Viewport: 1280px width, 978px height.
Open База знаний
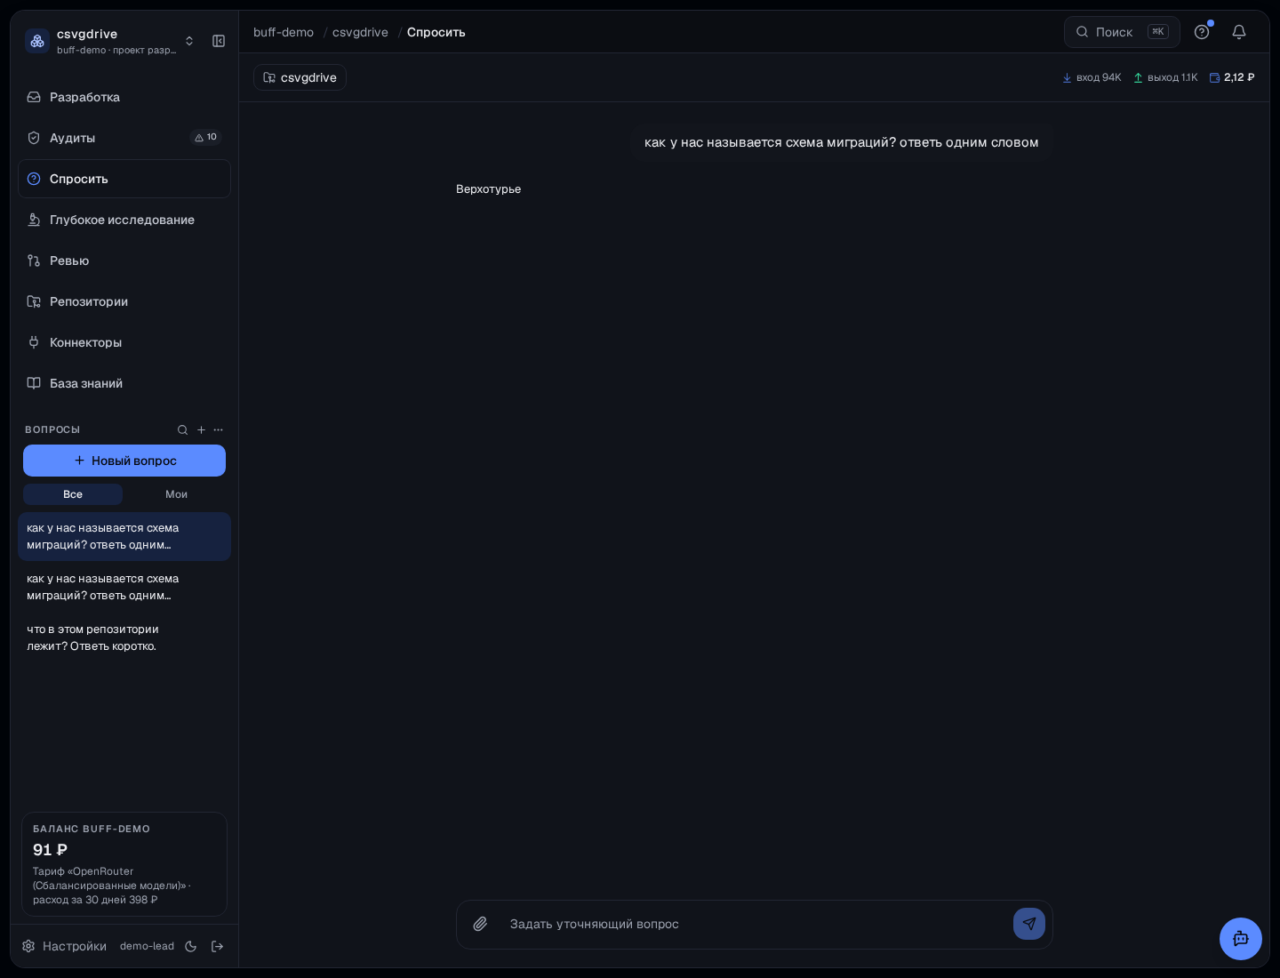click(124, 383)
